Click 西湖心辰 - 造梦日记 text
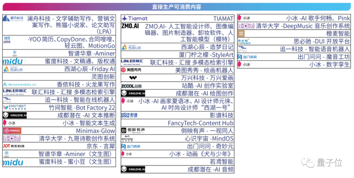 point(207,47)
